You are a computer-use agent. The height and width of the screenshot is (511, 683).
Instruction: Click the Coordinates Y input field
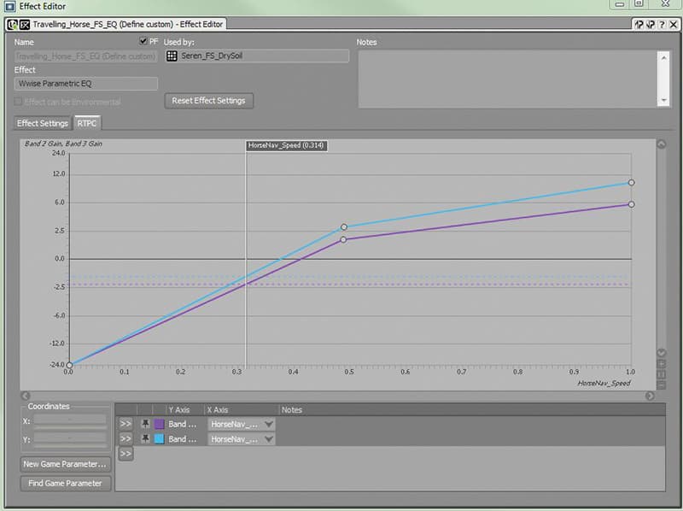click(70, 438)
